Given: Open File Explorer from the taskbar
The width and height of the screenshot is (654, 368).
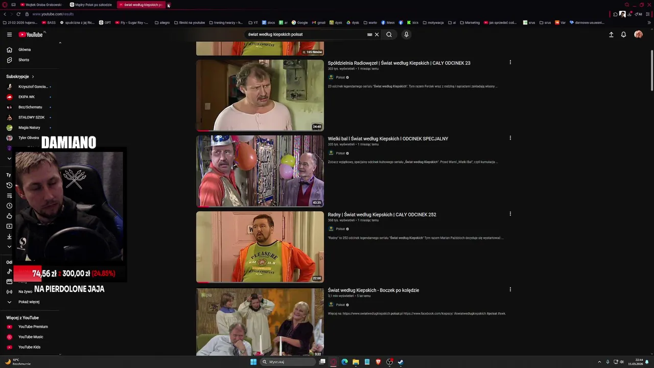Looking at the screenshot, I should pyautogui.click(x=356, y=362).
